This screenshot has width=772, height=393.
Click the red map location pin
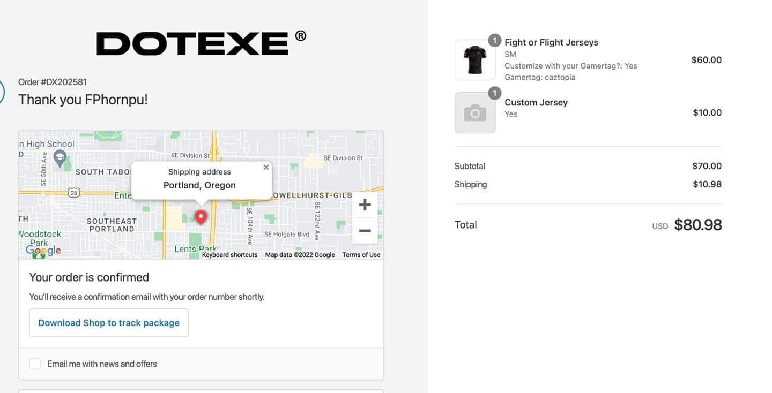click(201, 217)
